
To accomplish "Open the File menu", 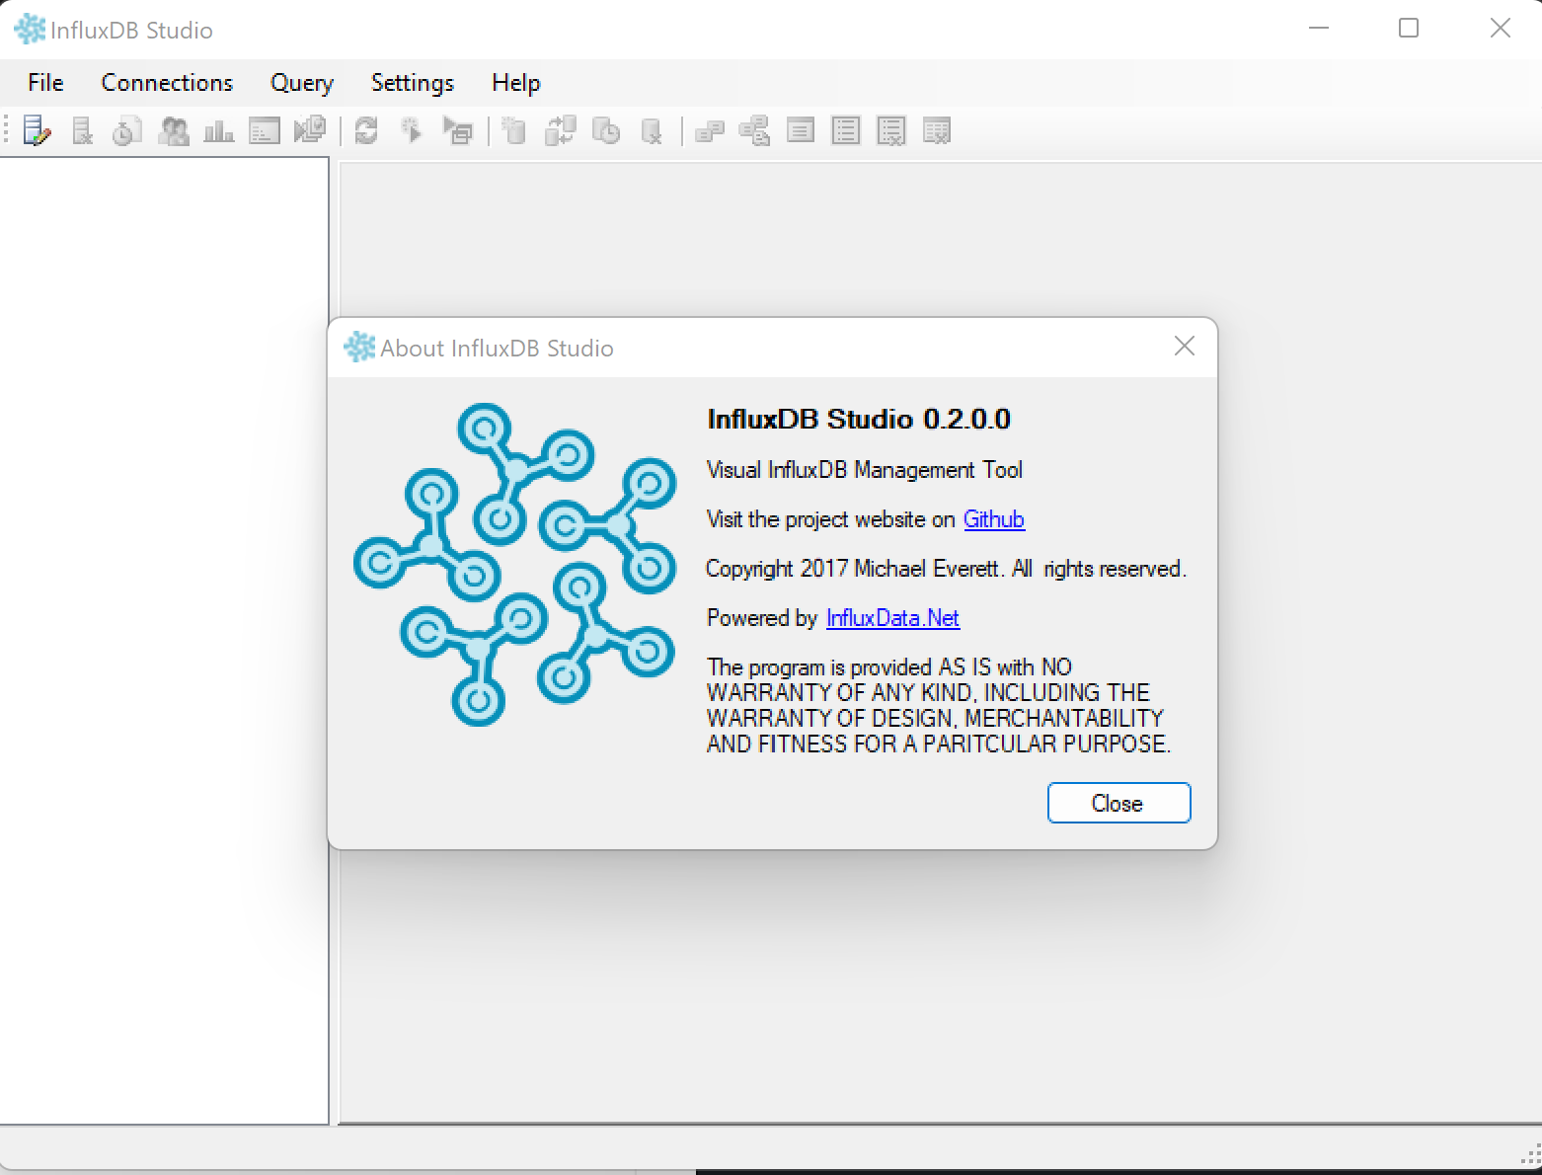I will click(45, 83).
